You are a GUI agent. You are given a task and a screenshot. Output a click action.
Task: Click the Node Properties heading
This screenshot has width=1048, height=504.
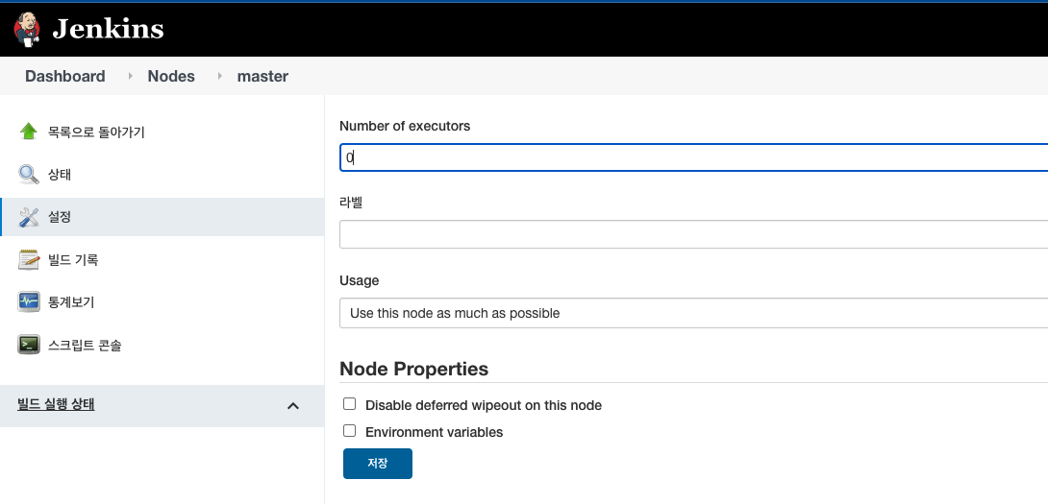[413, 370]
